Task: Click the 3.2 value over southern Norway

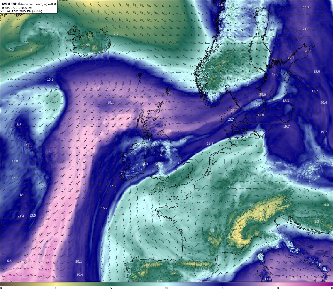Action: pyautogui.click(x=212, y=82)
